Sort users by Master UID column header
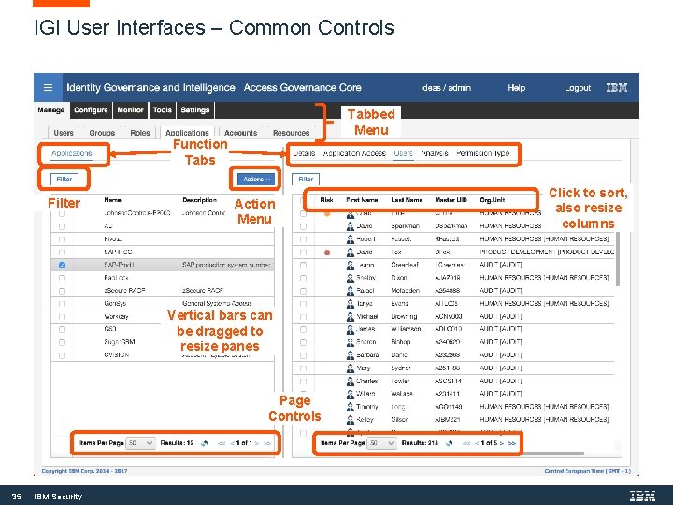Screen dimensions: 673x505 pos(451,200)
